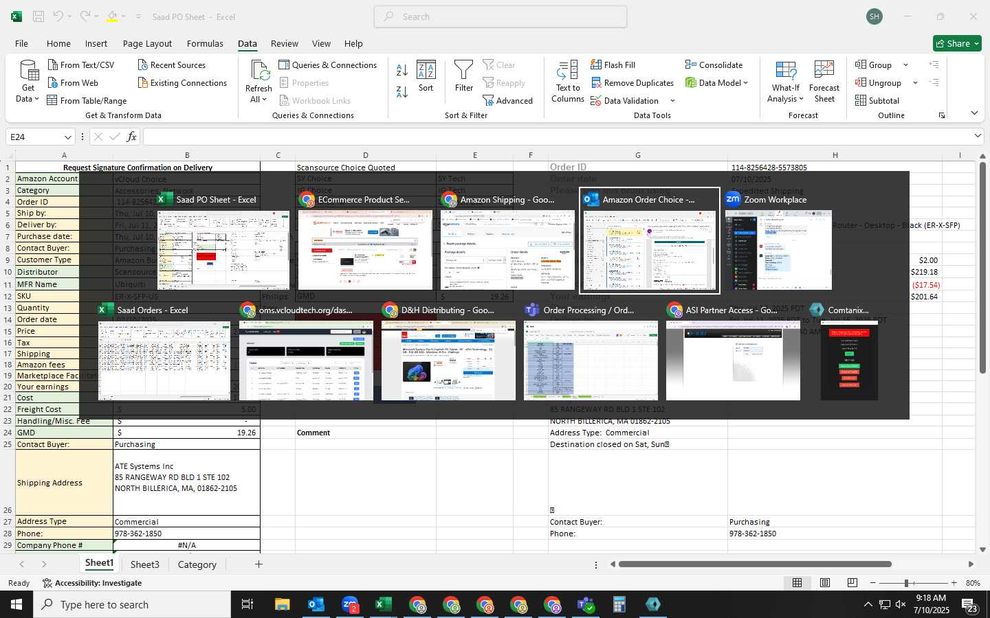Open Task View on taskbar

(x=247, y=604)
